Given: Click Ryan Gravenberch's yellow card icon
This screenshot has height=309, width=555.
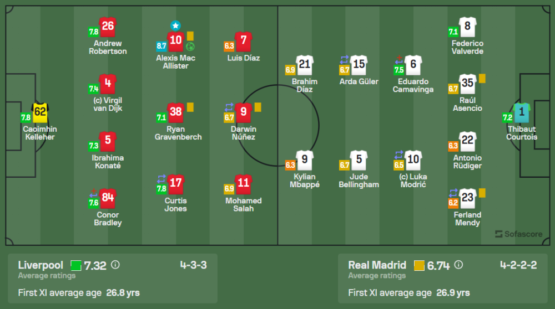Looking at the screenshot, I should 190,106.
